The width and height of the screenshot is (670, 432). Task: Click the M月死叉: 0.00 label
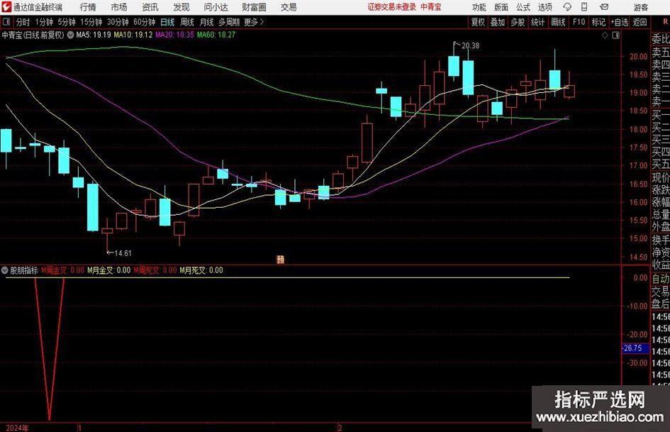coord(201,270)
